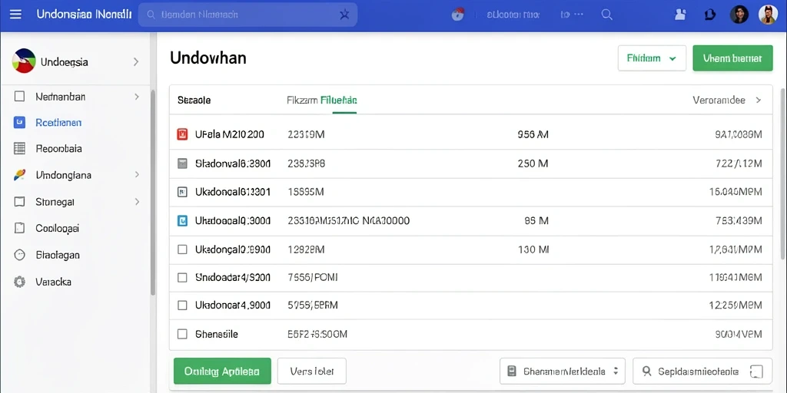
Task: Tick the checkbox for row Ghenesiile
Action: [x=182, y=334]
